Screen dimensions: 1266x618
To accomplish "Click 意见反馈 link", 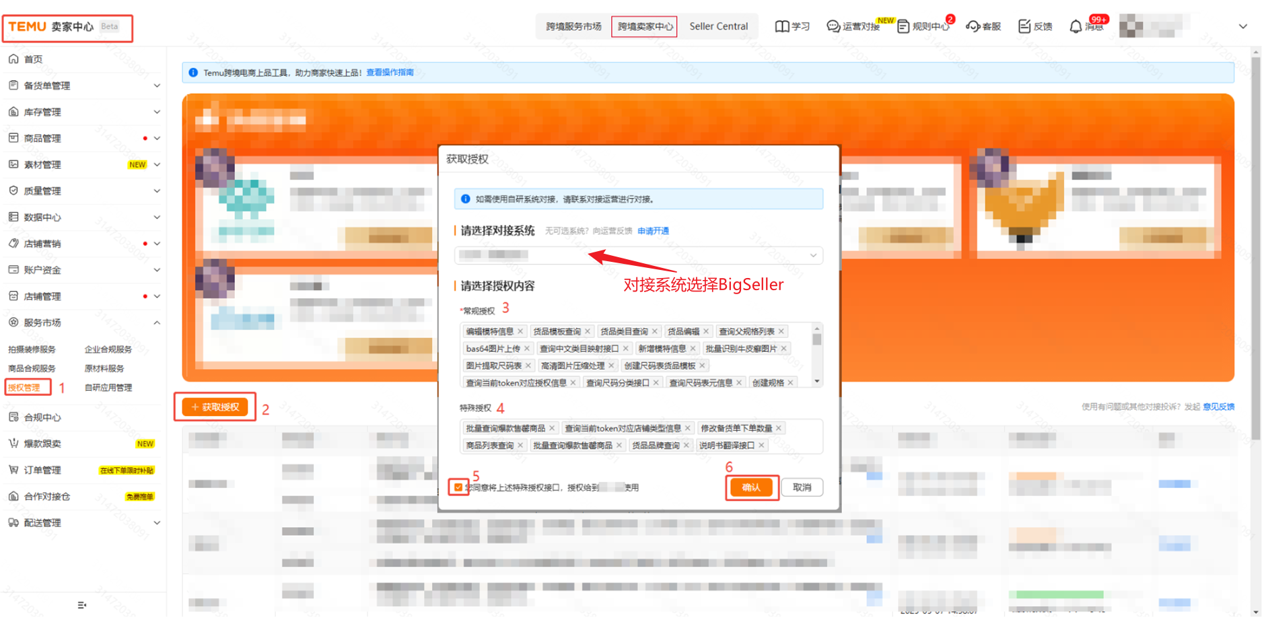I will (x=1219, y=406).
